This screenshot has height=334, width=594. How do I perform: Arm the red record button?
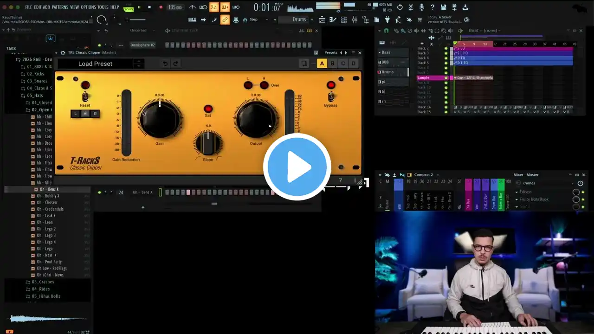tap(161, 7)
